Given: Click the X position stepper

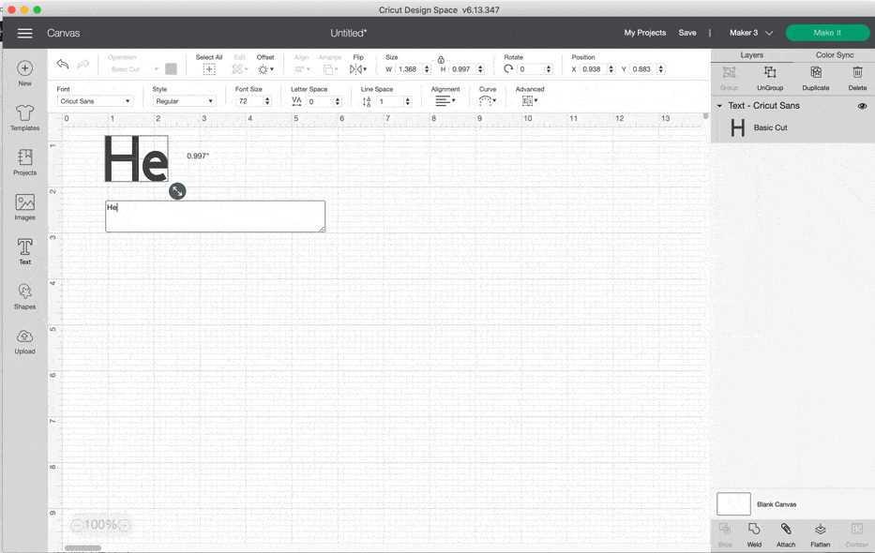Looking at the screenshot, I should [611, 69].
